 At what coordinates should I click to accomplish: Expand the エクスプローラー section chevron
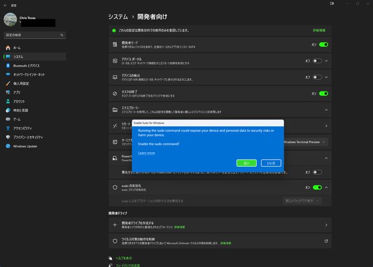[326, 109]
